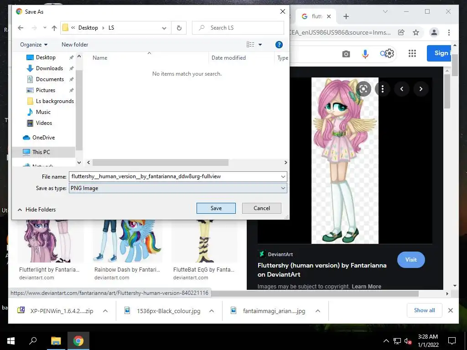This screenshot has height=350, width=467.
Task: Click the File name text field
Action: (174, 176)
